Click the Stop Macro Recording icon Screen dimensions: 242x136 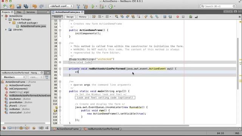click(183, 17)
